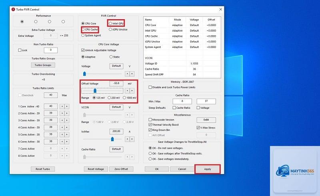Click the Cache Ratio Max field
This screenshot has height=196, width=320.
click(x=206, y=101)
